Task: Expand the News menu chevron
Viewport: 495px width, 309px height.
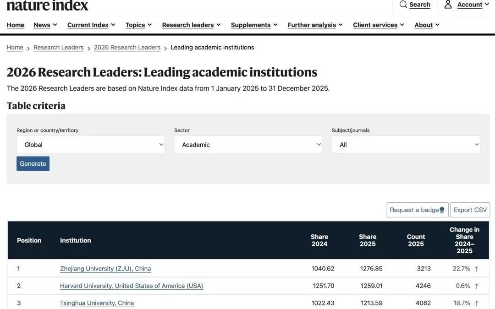Action: pos(55,25)
